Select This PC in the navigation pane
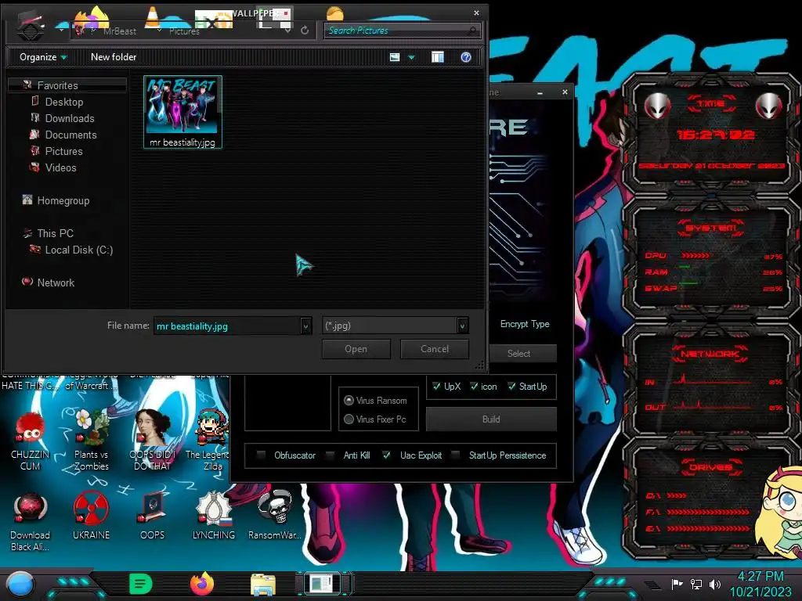Viewport: 802px width, 601px height. coord(56,233)
